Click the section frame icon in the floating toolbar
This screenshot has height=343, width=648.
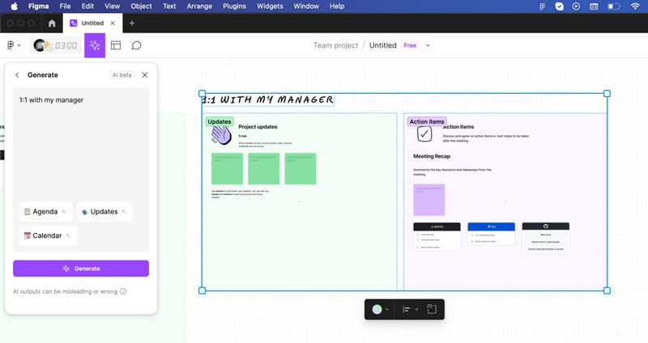click(432, 309)
